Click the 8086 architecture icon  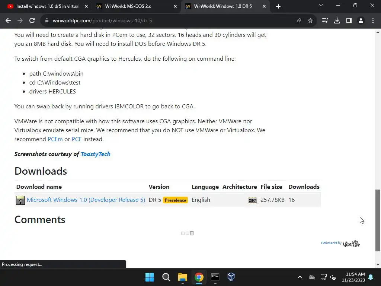tap(253, 200)
